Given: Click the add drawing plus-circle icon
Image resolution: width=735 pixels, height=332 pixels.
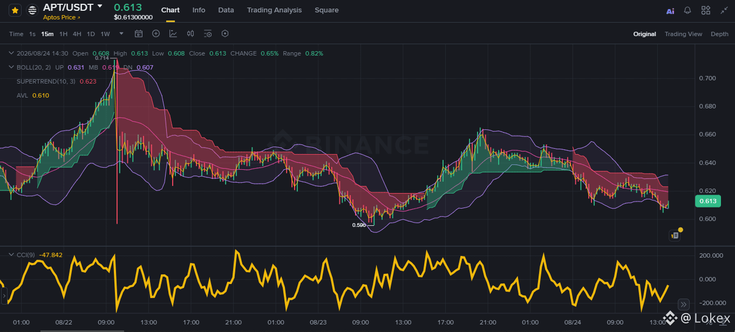Looking at the screenshot, I should 156,33.
